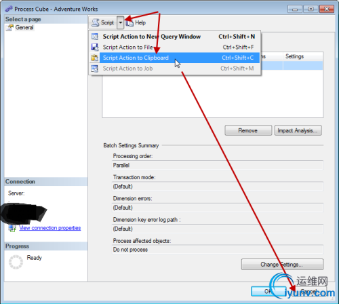Open Impact Analysis dialog
The image size is (339, 304).
click(x=298, y=130)
